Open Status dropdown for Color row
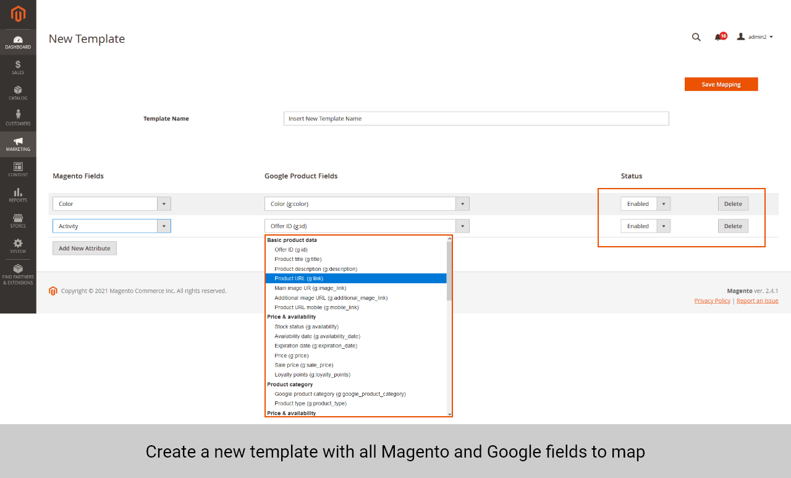 [x=646, y=204]
